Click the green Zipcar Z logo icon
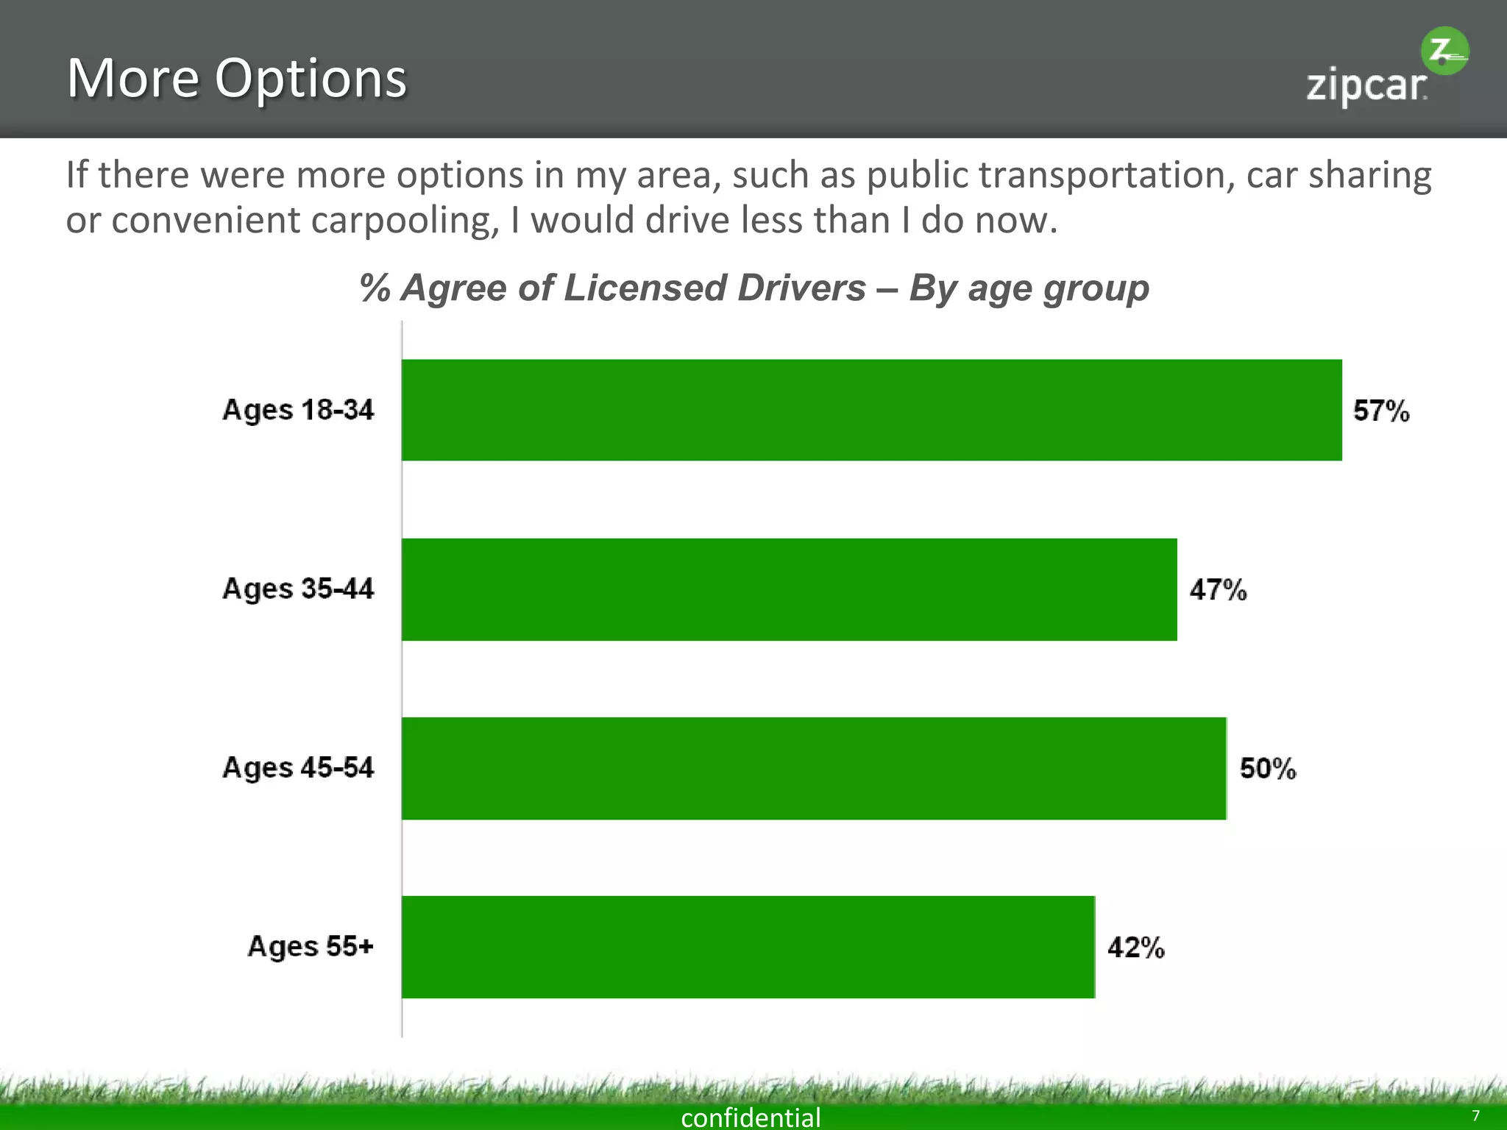1507x1130 pixels. click(1444, 51)
